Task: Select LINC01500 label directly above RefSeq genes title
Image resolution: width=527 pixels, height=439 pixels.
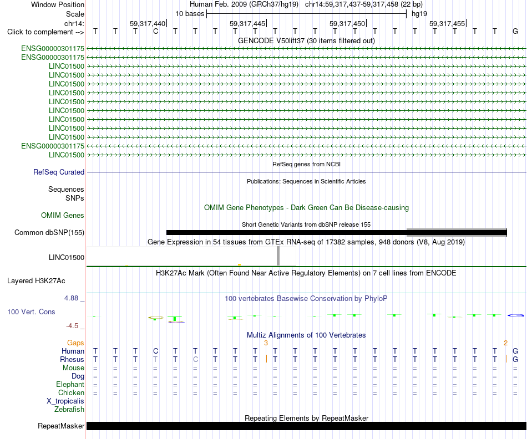Action: [x=66, y=155]
